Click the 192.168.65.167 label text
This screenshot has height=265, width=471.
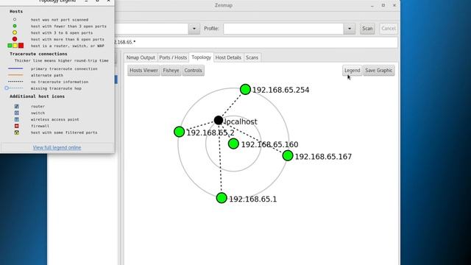point(323,157)
